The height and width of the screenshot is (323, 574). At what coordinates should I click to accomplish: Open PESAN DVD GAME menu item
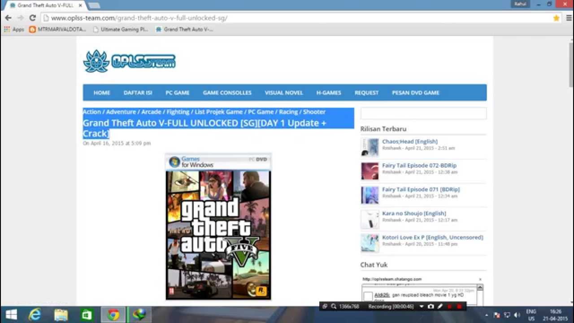point(416,93)
